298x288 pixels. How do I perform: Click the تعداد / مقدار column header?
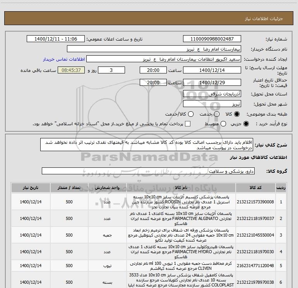point(69,187)
